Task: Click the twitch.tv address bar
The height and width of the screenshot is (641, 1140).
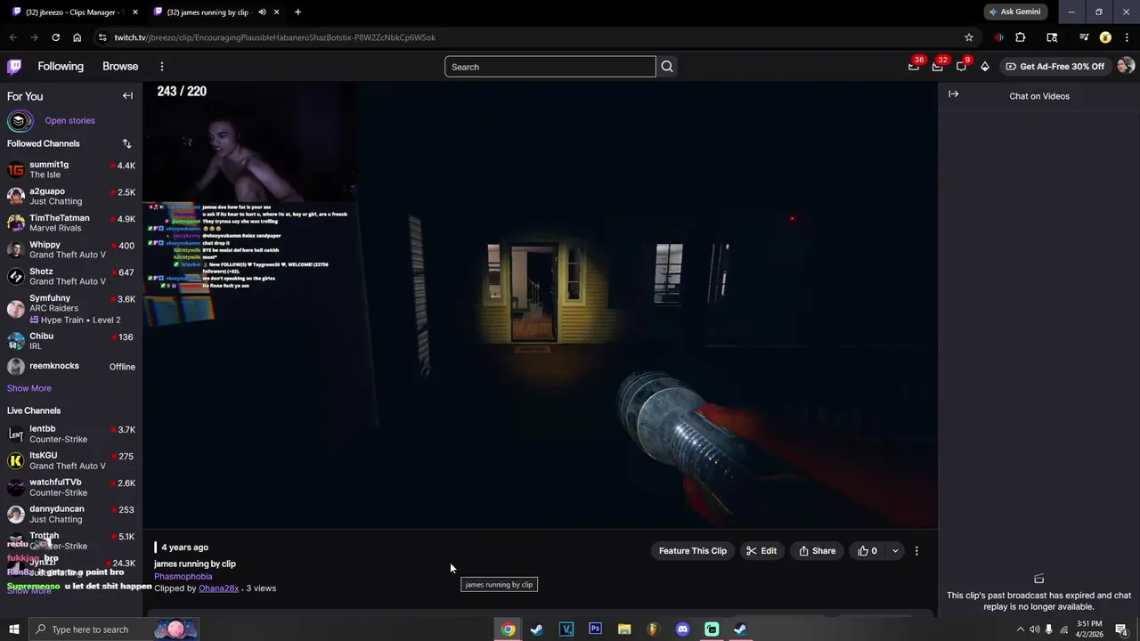Action: coord(534,37)
